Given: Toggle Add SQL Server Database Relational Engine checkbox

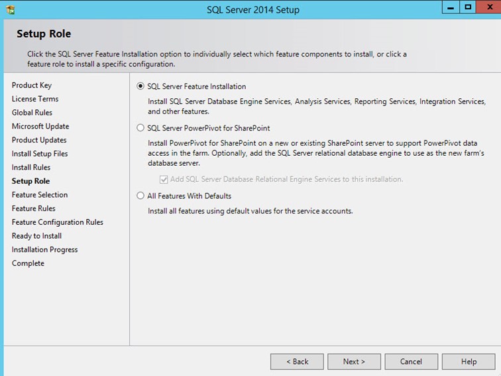Looking at the screenshot, I should point(164,179).
